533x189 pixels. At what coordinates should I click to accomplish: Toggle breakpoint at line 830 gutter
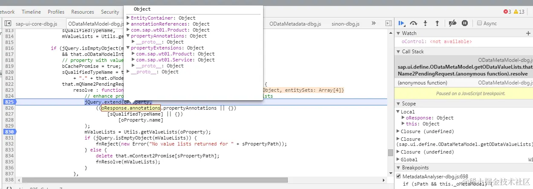pyautogui.click(x=9, y=132)
